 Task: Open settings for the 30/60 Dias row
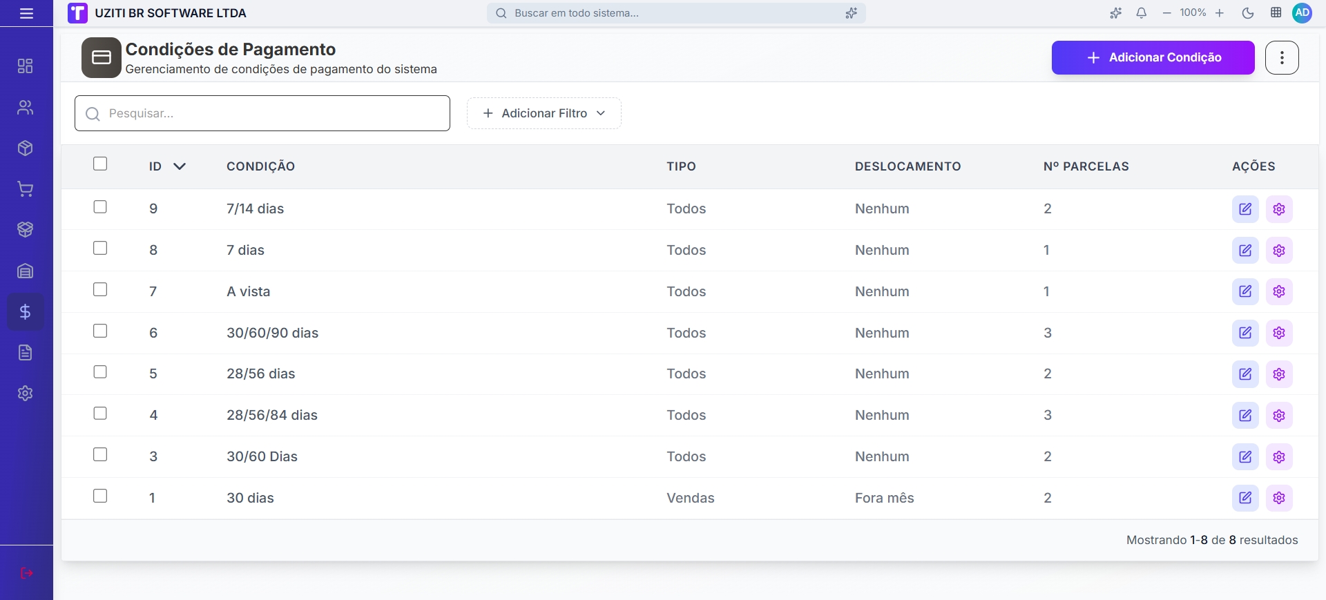pos(1279,457)
